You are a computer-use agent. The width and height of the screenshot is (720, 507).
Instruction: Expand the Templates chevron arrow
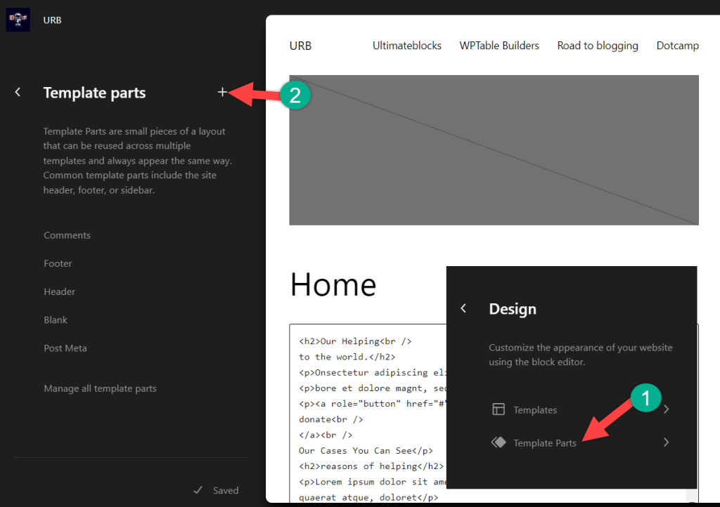(666, 409)
